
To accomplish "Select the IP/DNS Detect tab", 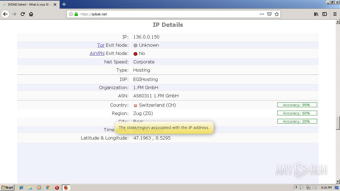I will (x=29, y=5).
